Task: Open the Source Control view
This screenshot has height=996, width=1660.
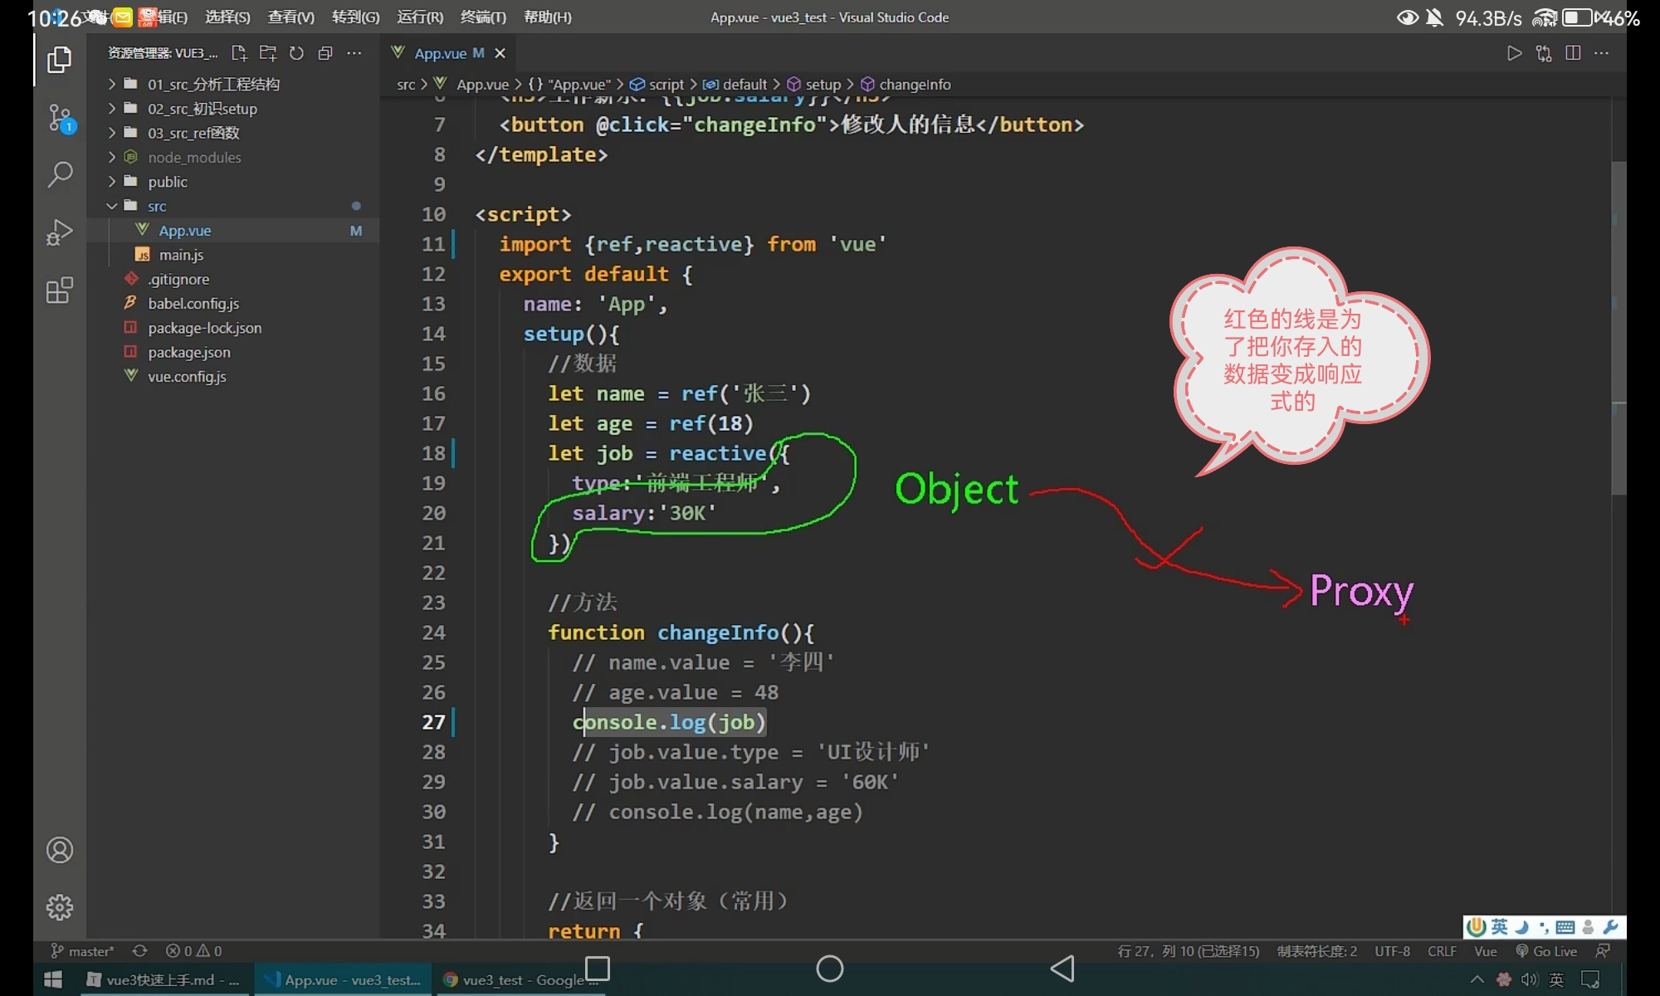Action: [59, 117]
